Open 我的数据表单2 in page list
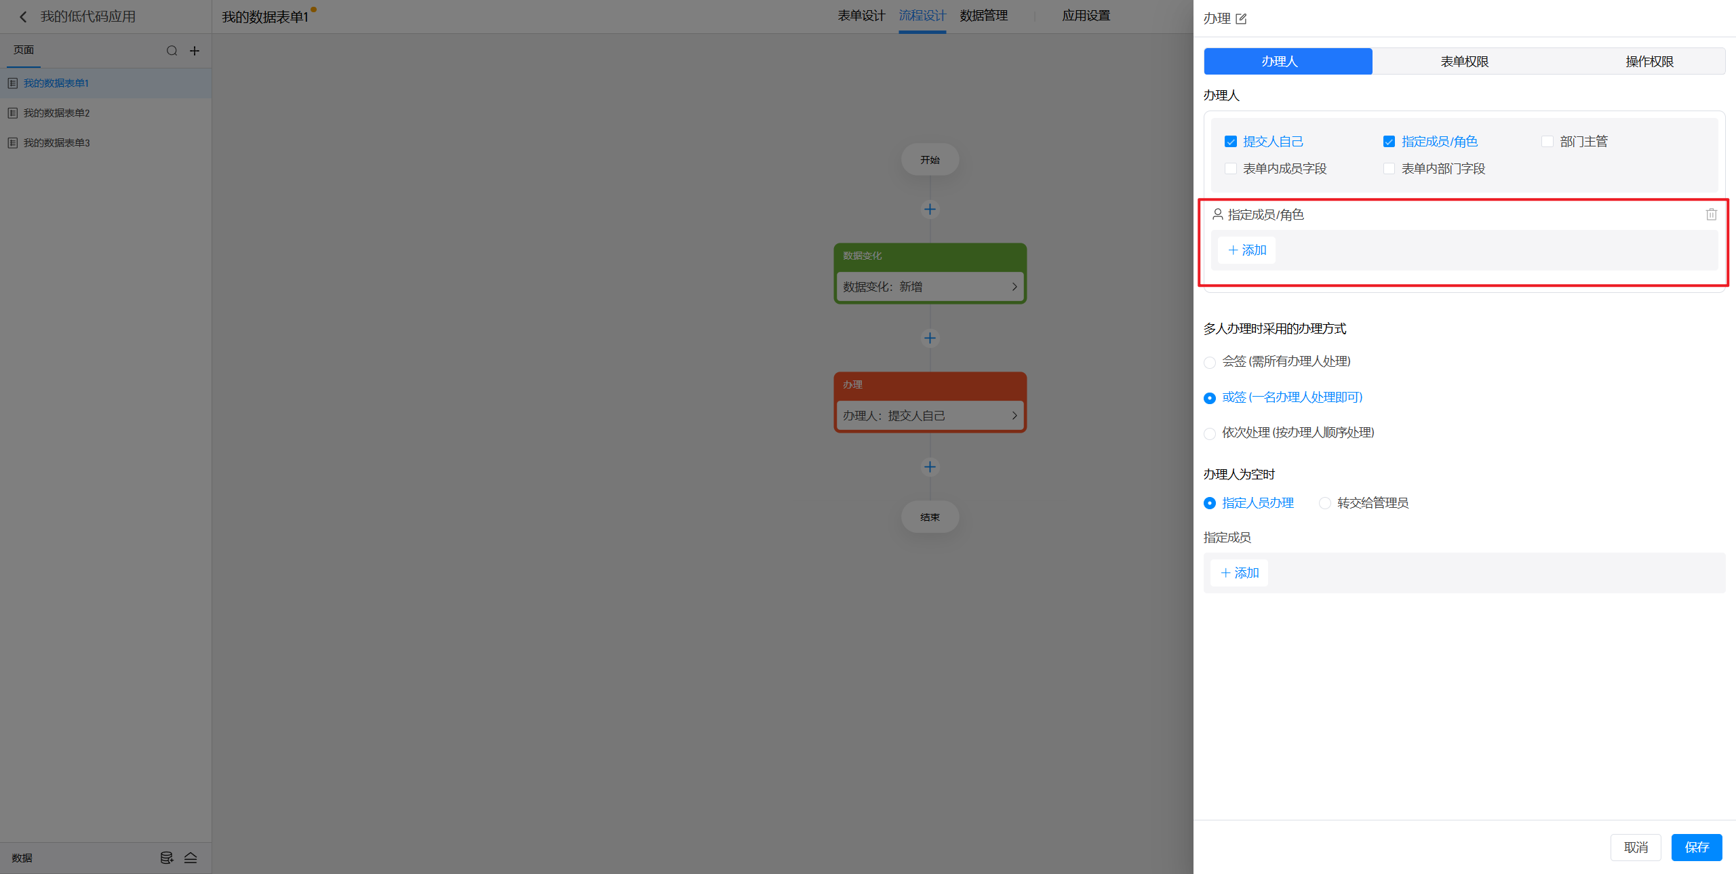Screen dimensions: 1736x874 tap(57, 113)
